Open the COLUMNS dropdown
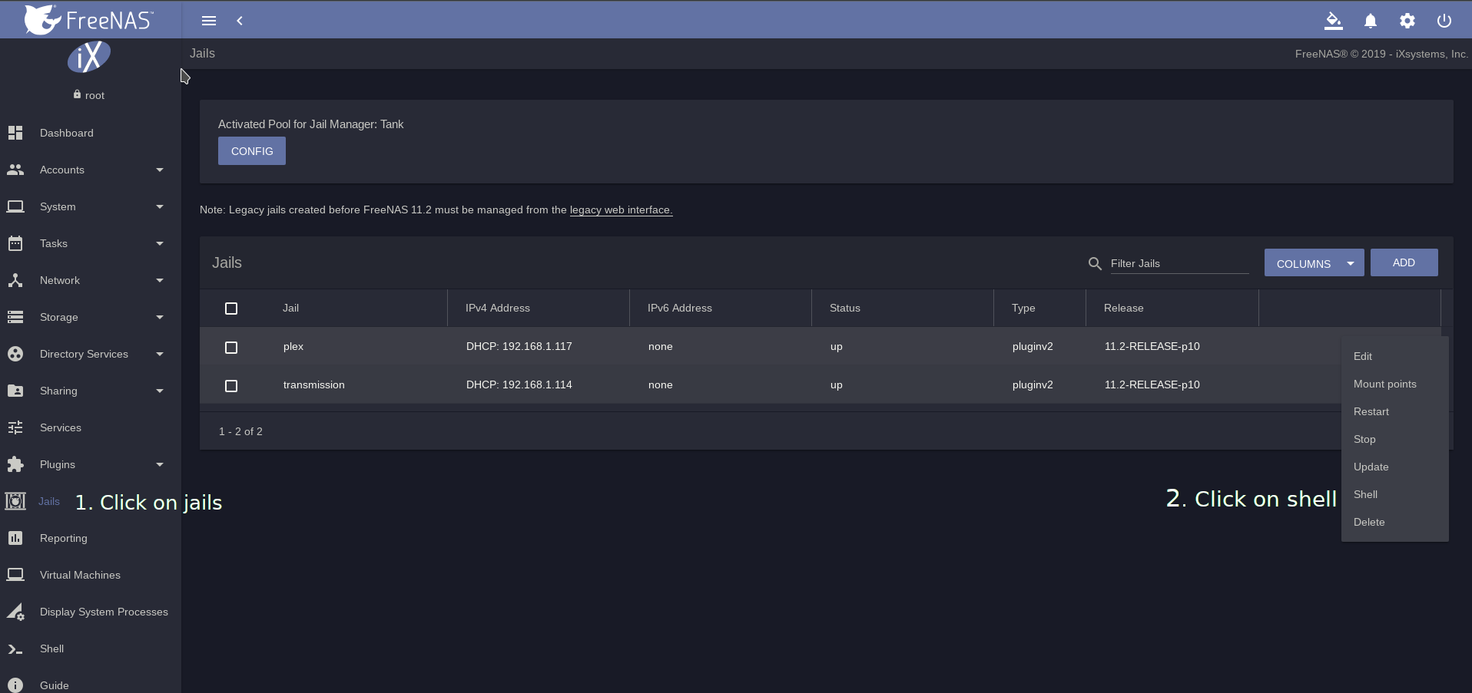This screenshot has width=1472, height=693. (1314, 262)
